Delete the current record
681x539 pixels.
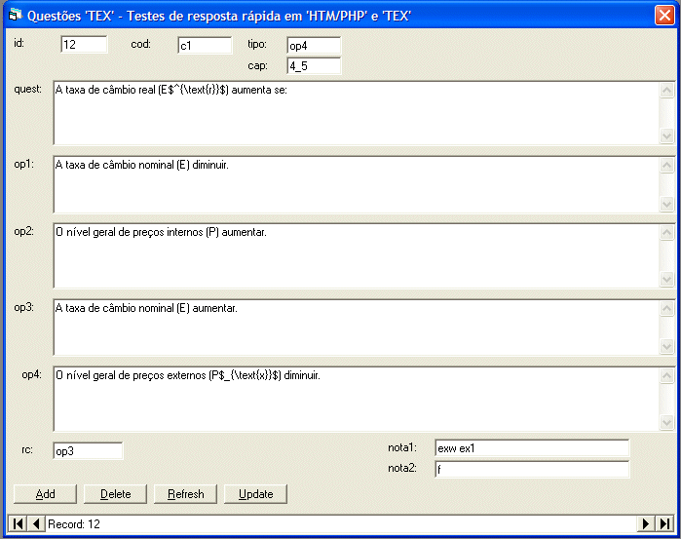click(x=115, y=494)
